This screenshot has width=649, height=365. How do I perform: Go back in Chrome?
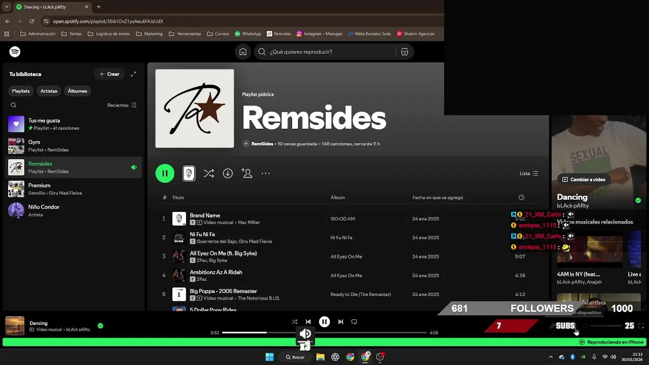coord(7,21)
